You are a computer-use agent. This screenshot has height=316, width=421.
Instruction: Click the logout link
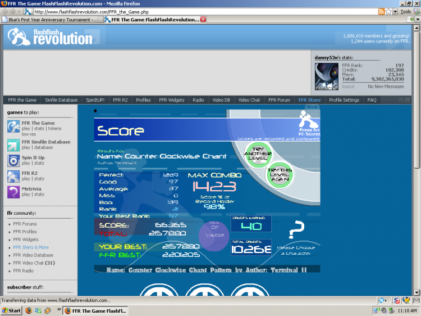pyautogui.click(x=348, y=87)
